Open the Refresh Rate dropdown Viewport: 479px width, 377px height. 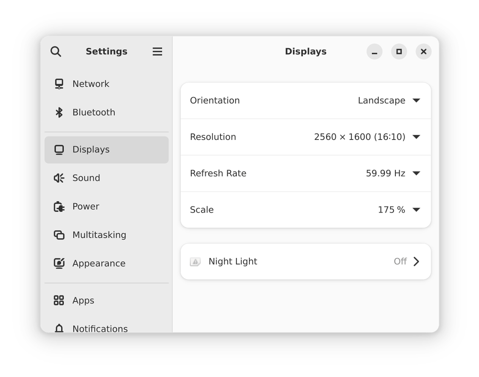pos(416,173)
